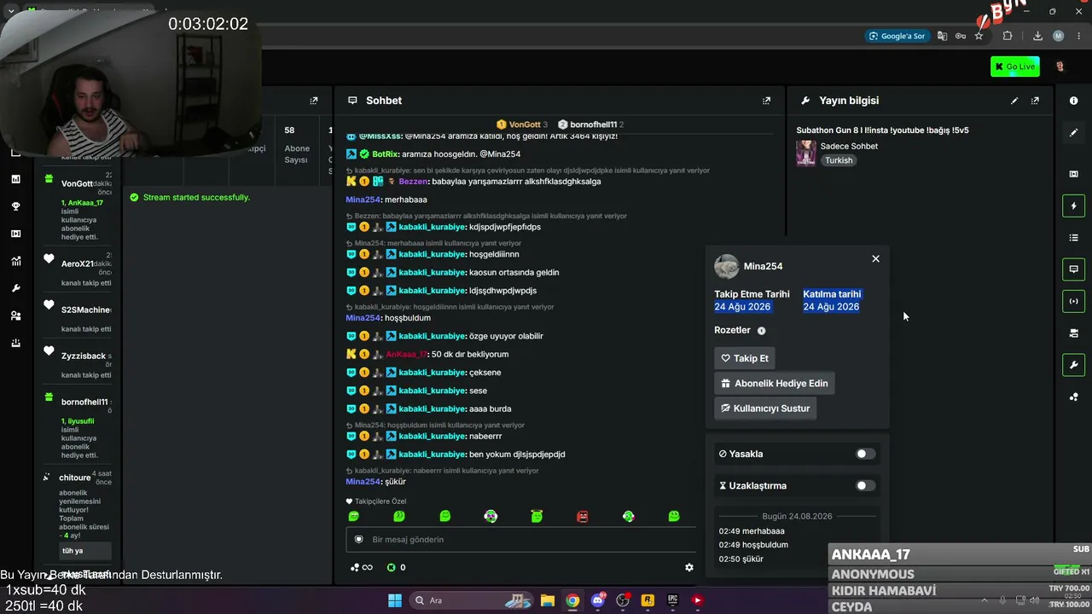The width and height of the screenshot is (1092, 614).
Task: Click the broadcast signal icon in right sidebar
Action: [x=1073, y=301]
